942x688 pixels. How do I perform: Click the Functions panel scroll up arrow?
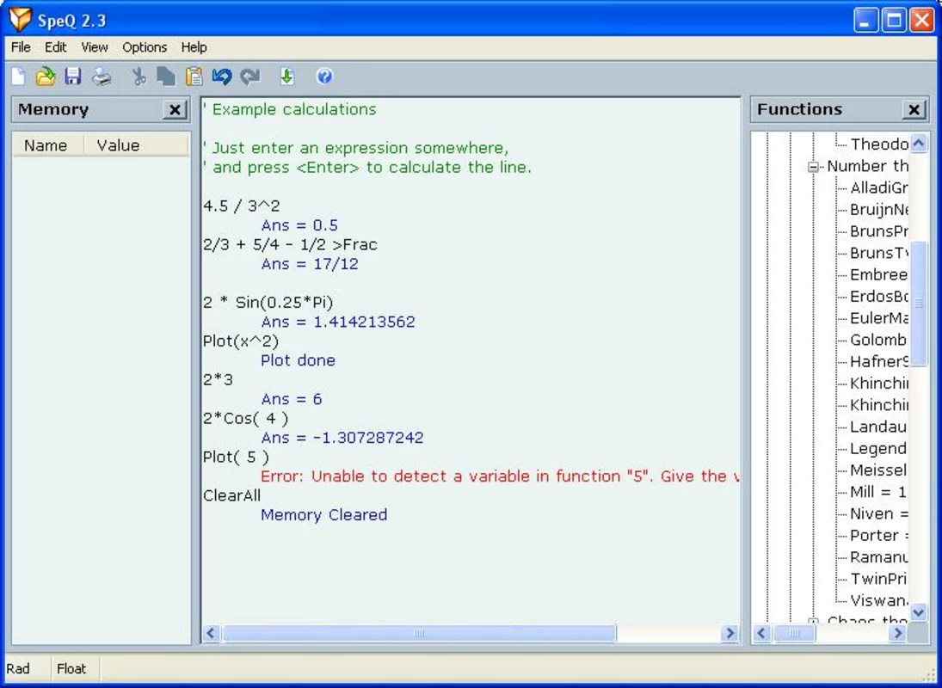(x=919, y=143)
